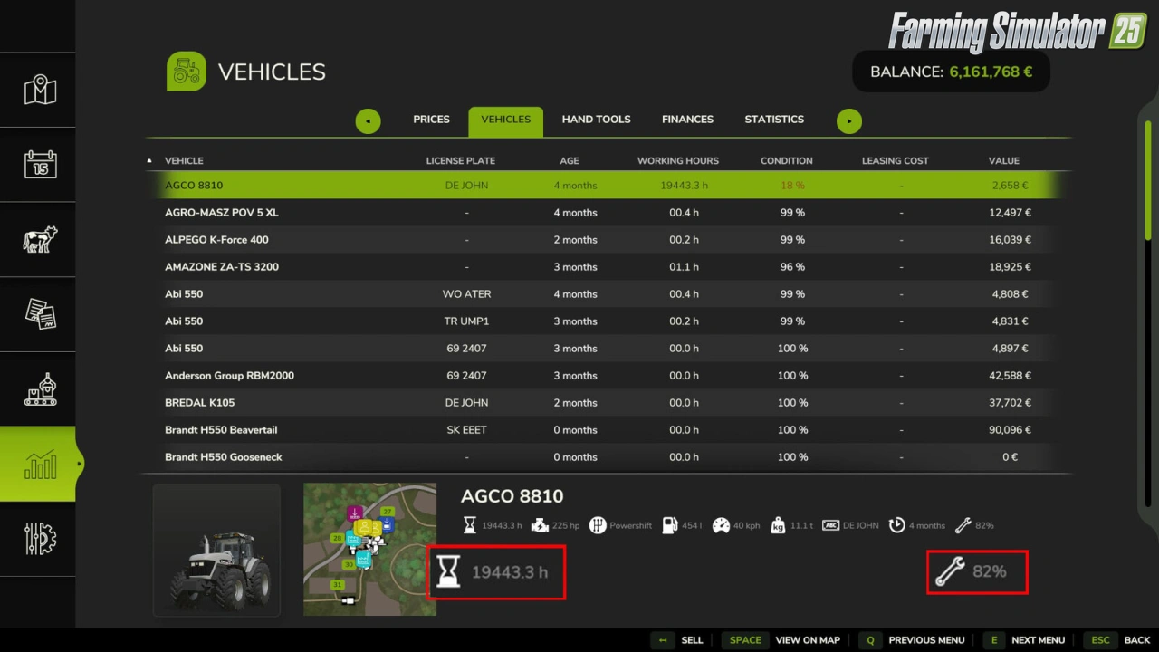The image size is (1159, 652).
Task: Select the Anderson Group RBM2000 row
Action: click(x=598, y=376)
